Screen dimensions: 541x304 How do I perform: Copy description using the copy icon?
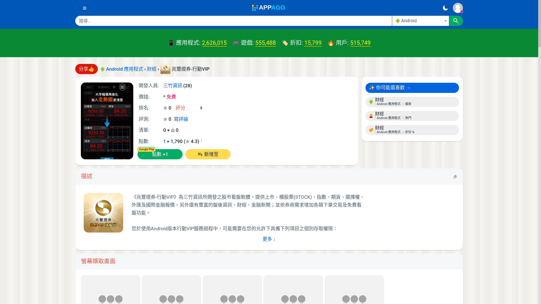point(455,177)
